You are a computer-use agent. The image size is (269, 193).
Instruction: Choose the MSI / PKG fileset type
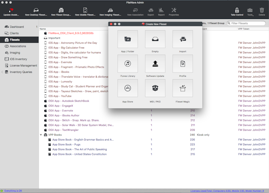pos(155,88)
